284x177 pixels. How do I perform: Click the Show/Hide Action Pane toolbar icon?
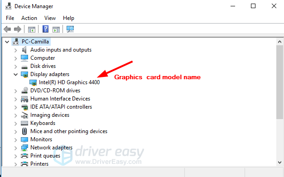point(56,29)
